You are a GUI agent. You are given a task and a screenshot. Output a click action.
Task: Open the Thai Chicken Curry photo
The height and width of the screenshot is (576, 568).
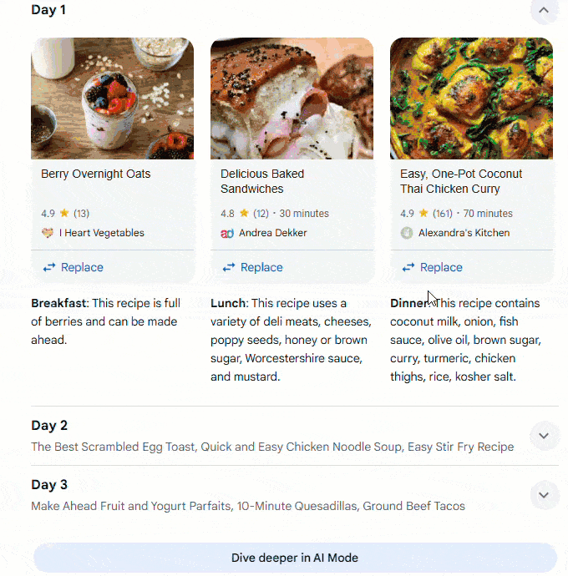(x=471, y=99)
